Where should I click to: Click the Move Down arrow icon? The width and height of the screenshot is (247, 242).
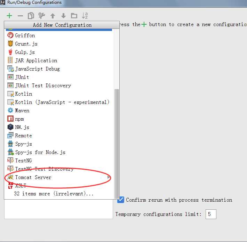pos(63,16)
